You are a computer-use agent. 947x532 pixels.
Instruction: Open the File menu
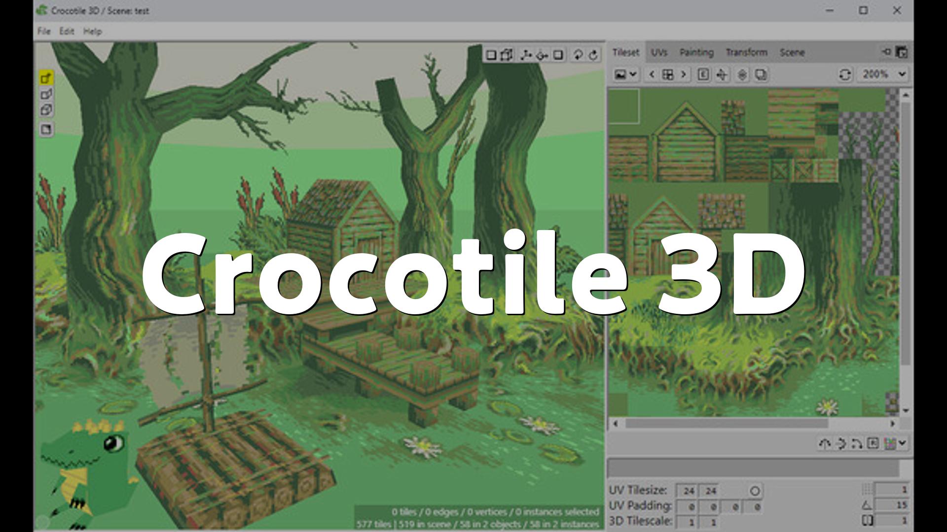44,31
